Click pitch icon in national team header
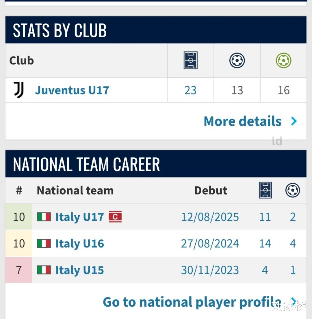 click(x=265, y=190)
